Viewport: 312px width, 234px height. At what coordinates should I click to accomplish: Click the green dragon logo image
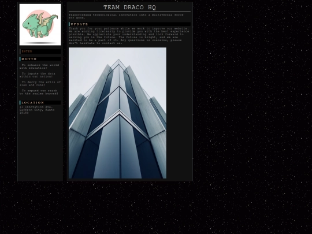tap(40, 24)
